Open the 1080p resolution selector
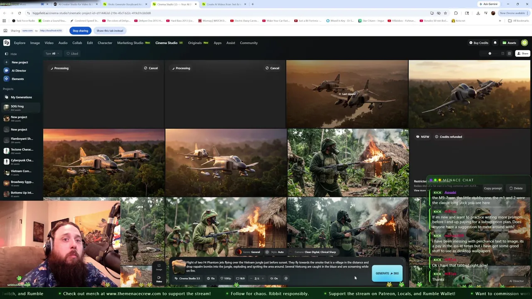 tap(226, 278)
